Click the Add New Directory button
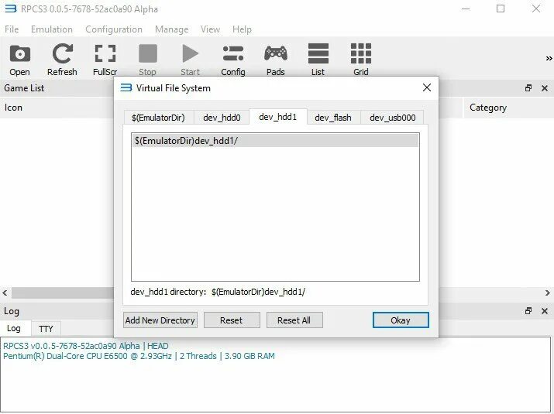Image resolution: width=554 pixels, height=414 pixels. coord(160,320)
